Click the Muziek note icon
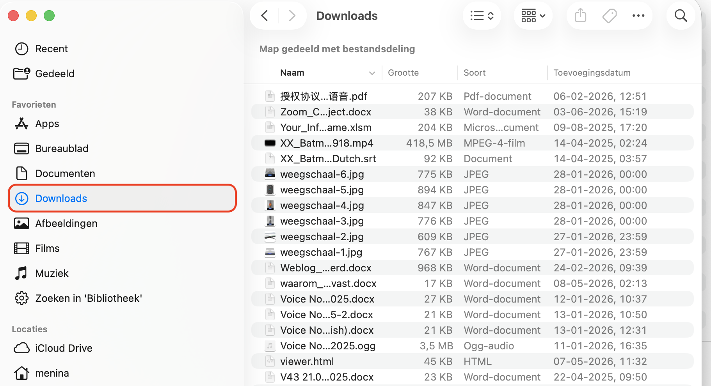The image size is (711, 386). click(21, 273)
